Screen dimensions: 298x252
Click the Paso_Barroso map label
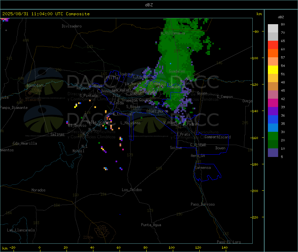[203, 205]
